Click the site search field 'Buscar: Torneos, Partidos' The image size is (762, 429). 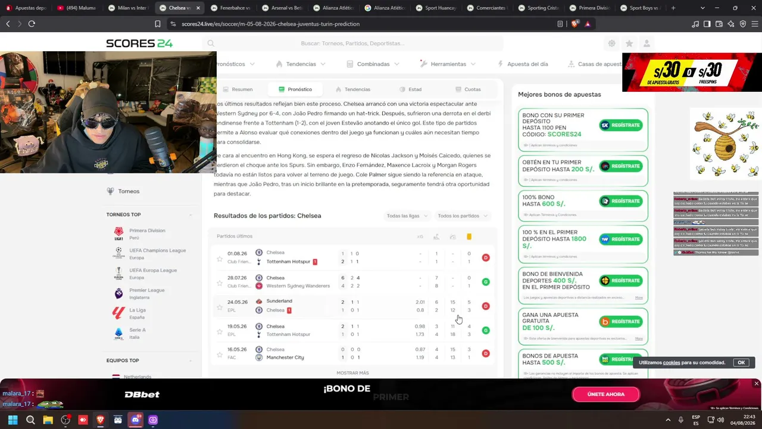[352, 43]
